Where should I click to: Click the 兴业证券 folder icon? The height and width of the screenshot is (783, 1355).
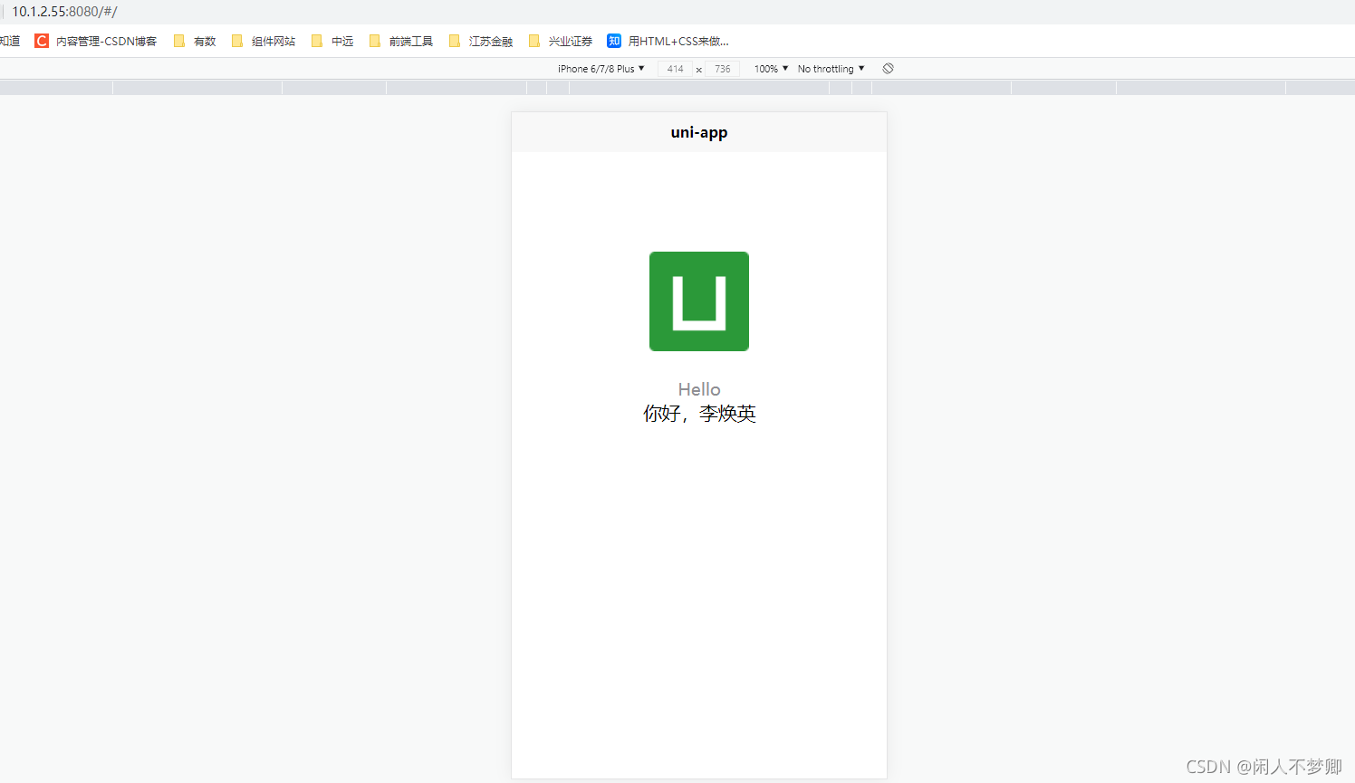534,41
